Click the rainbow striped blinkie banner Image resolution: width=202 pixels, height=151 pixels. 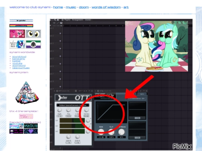pyautogui.click(x=21, y=26)
